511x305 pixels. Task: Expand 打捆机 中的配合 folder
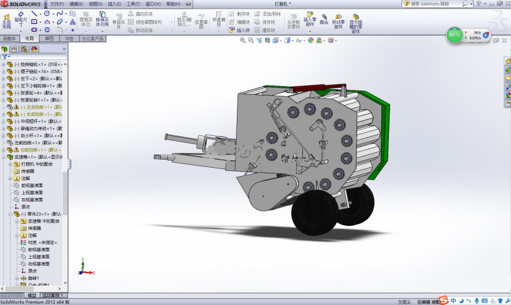[x=10, y=164]
